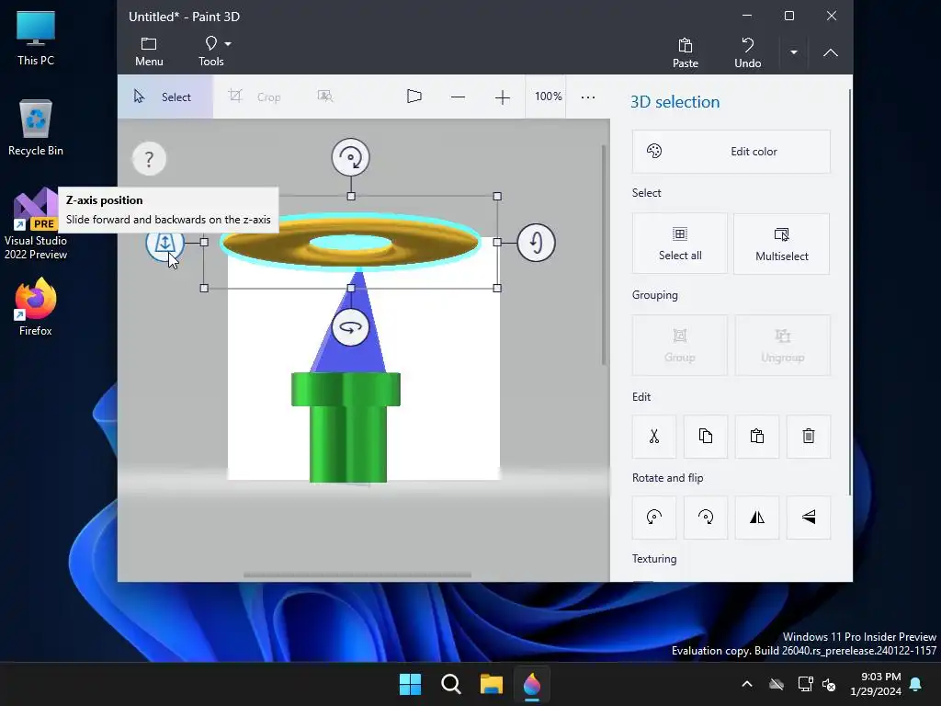Choose the Crop tool
941x706 pixels.
255,97
